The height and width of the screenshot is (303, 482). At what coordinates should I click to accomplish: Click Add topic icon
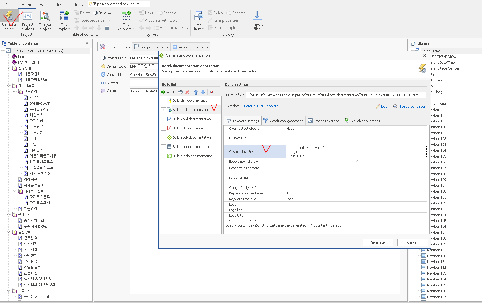coord(64,16)
